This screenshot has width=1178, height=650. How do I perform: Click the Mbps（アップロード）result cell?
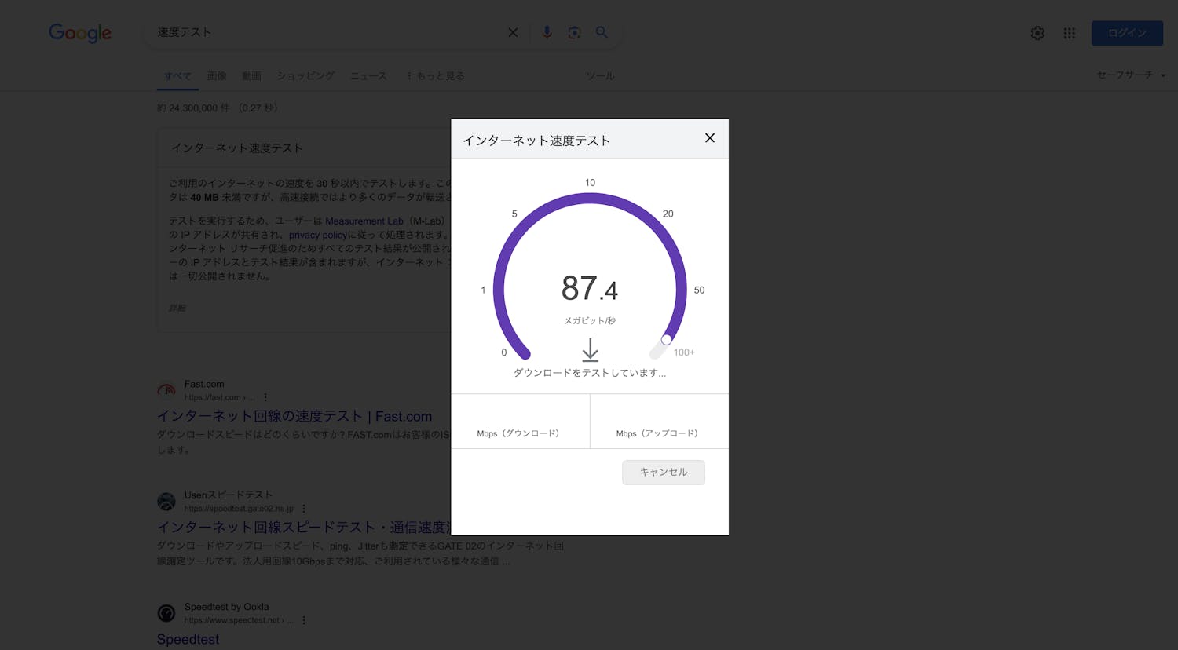tap(659, 422)
